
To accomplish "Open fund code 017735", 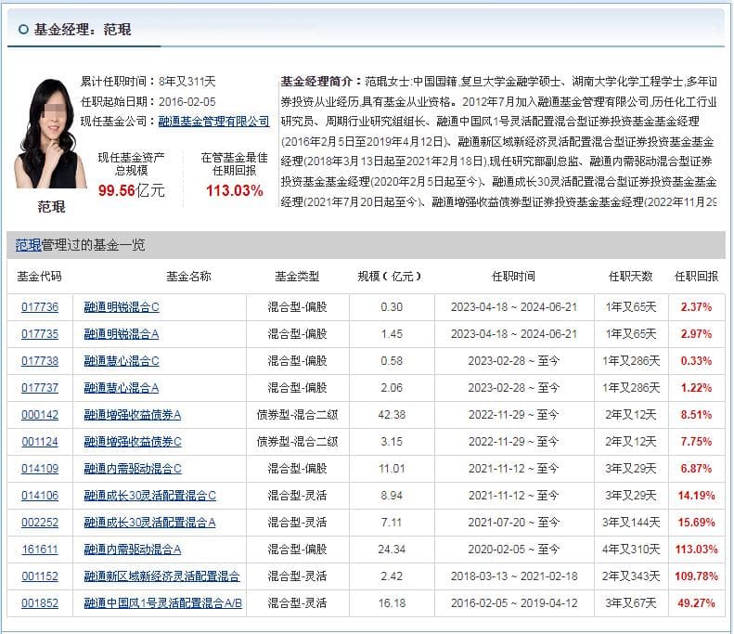I will click(x=40, y=334).
